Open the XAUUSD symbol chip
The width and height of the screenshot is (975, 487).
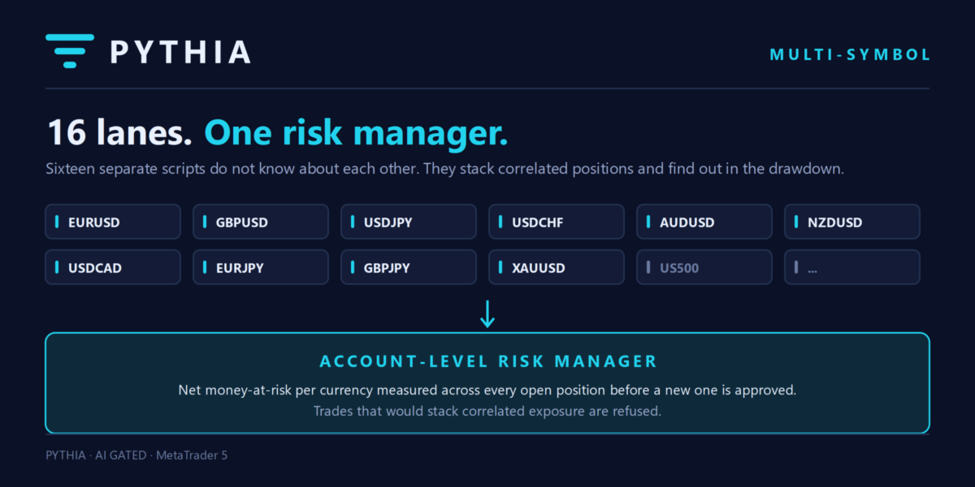tap(557, 267)
